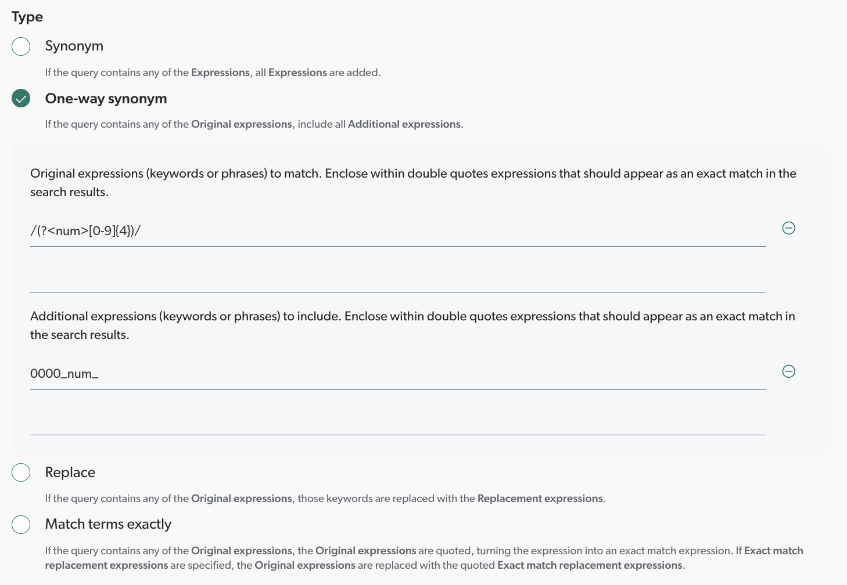
Task: Remove the /(?<num>[0-9]{4})/ original expression
Action: 788,228
